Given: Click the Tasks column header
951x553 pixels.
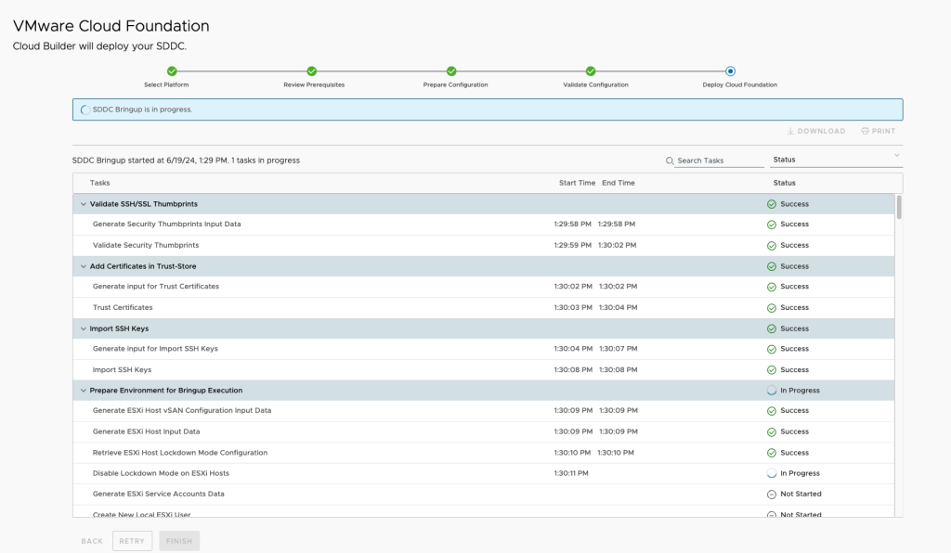Looking at the screenshot, I should 100,183.
